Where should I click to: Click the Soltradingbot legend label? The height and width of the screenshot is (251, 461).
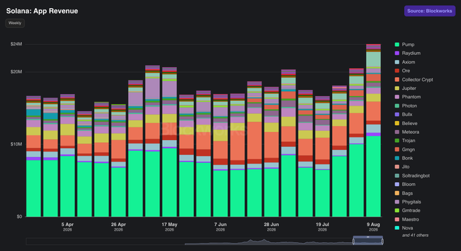[416, 175]
